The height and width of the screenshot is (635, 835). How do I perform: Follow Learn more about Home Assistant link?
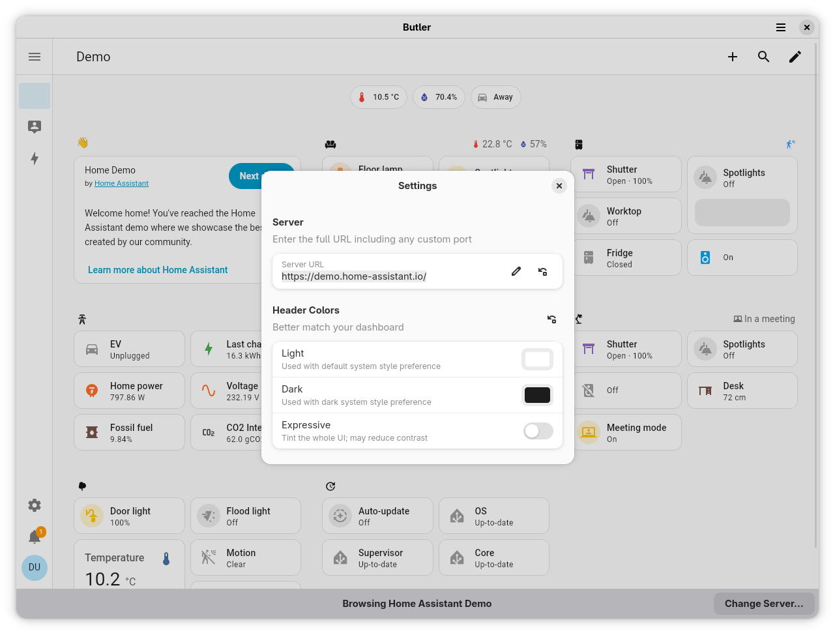pos(158,270)
